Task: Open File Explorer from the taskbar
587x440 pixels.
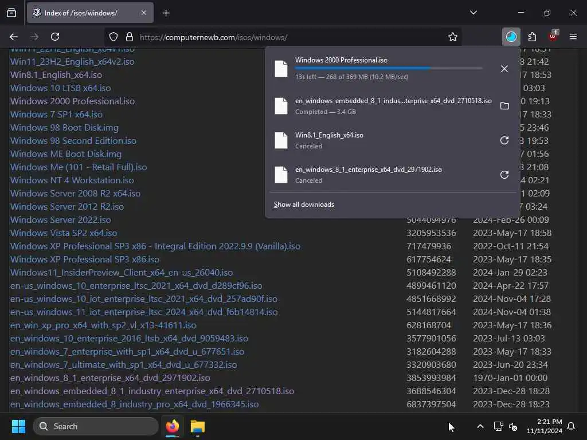Action: 198,426
